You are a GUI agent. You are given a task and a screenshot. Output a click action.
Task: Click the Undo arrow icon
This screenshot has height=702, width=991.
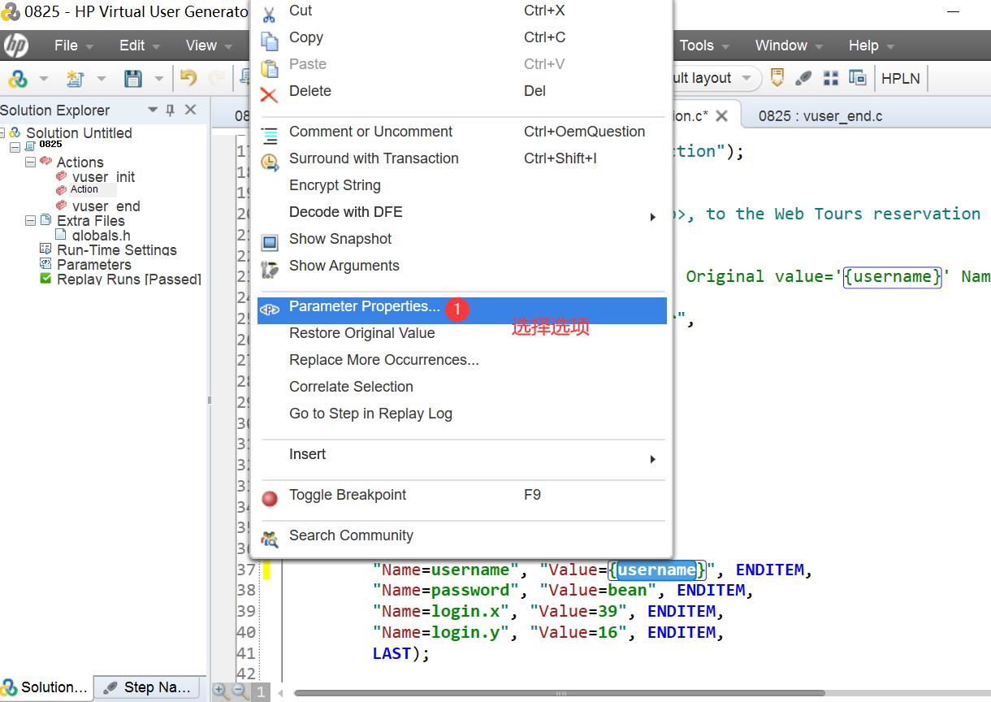point(188,78)
